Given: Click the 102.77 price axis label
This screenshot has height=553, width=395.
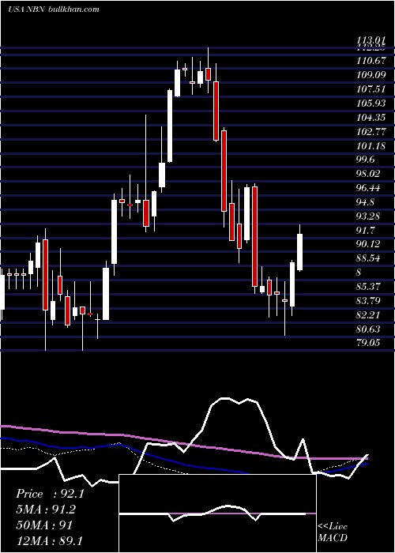Looking at the screenshot, I should coord(371,131).
